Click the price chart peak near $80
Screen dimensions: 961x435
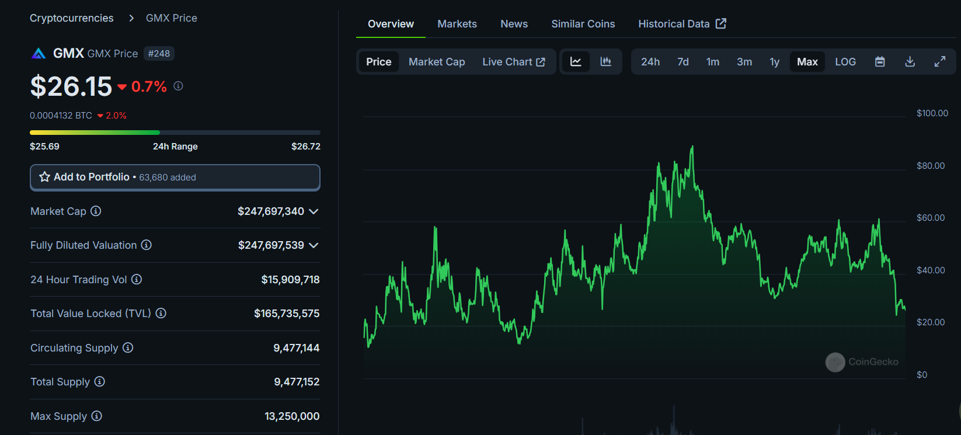(x=692, y=147)
